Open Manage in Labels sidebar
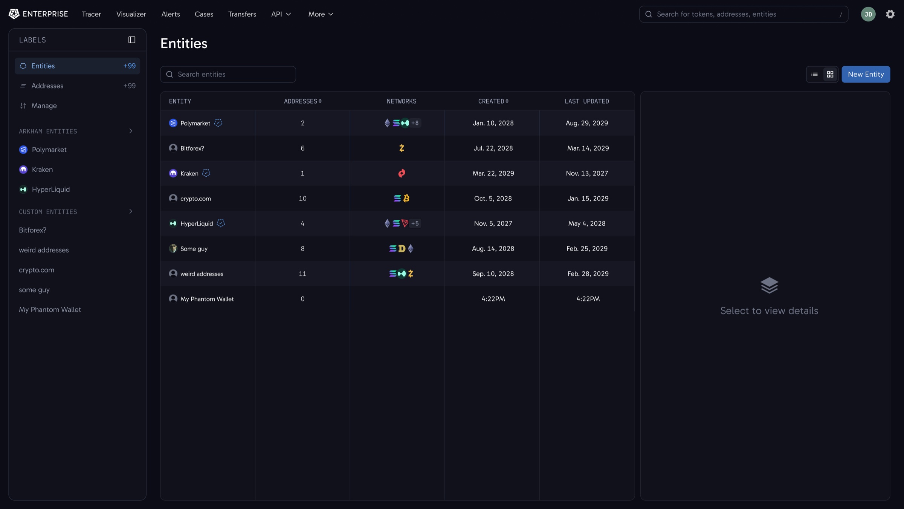This screenshot has height=509, width=904. tap(77, 106)
